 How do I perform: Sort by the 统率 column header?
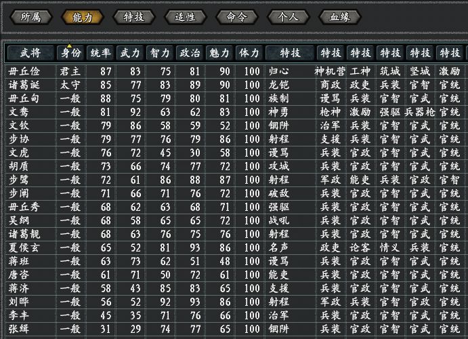point(101,53)
